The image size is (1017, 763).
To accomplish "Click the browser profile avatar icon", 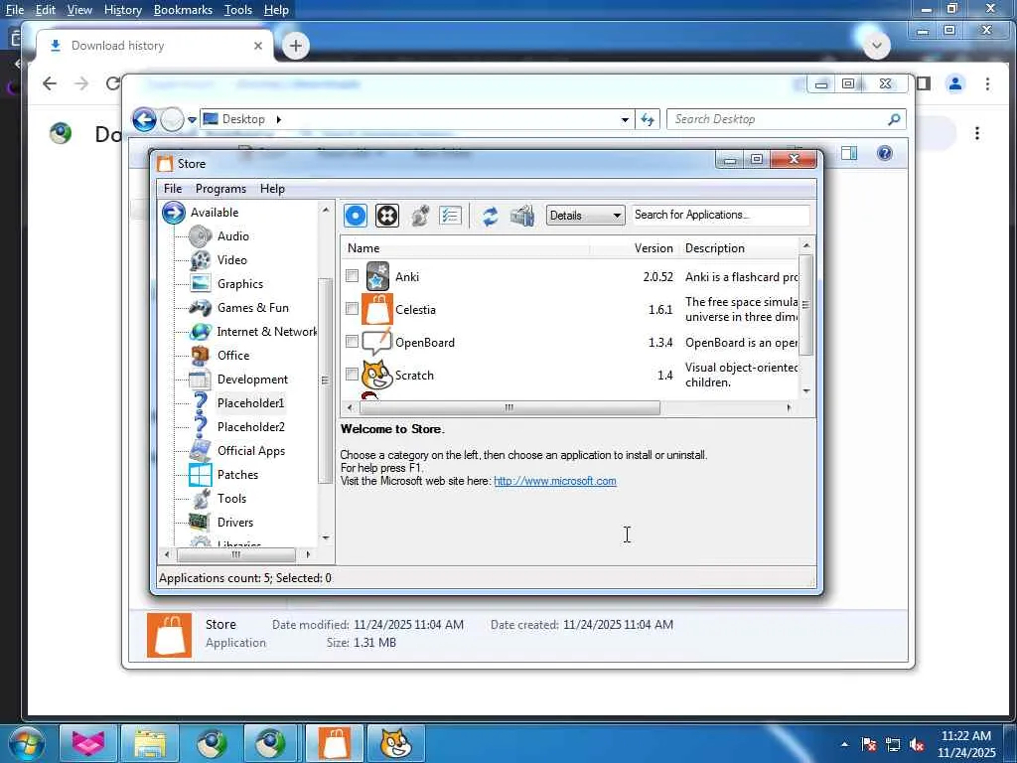I will click(x=955, y=83).
